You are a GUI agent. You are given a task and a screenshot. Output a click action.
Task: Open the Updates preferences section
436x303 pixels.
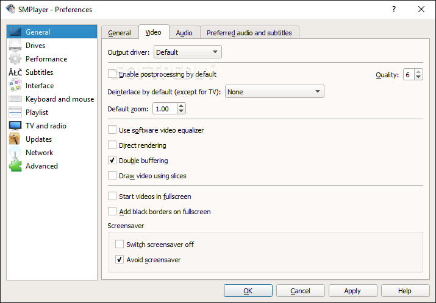[x=52, y=139]
